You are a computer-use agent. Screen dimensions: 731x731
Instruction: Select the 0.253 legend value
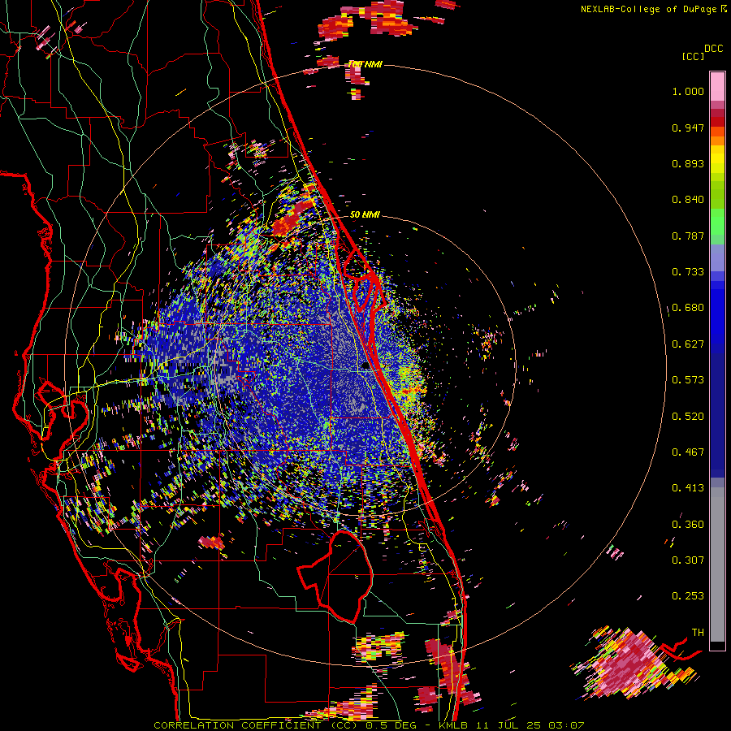[688, 596]
